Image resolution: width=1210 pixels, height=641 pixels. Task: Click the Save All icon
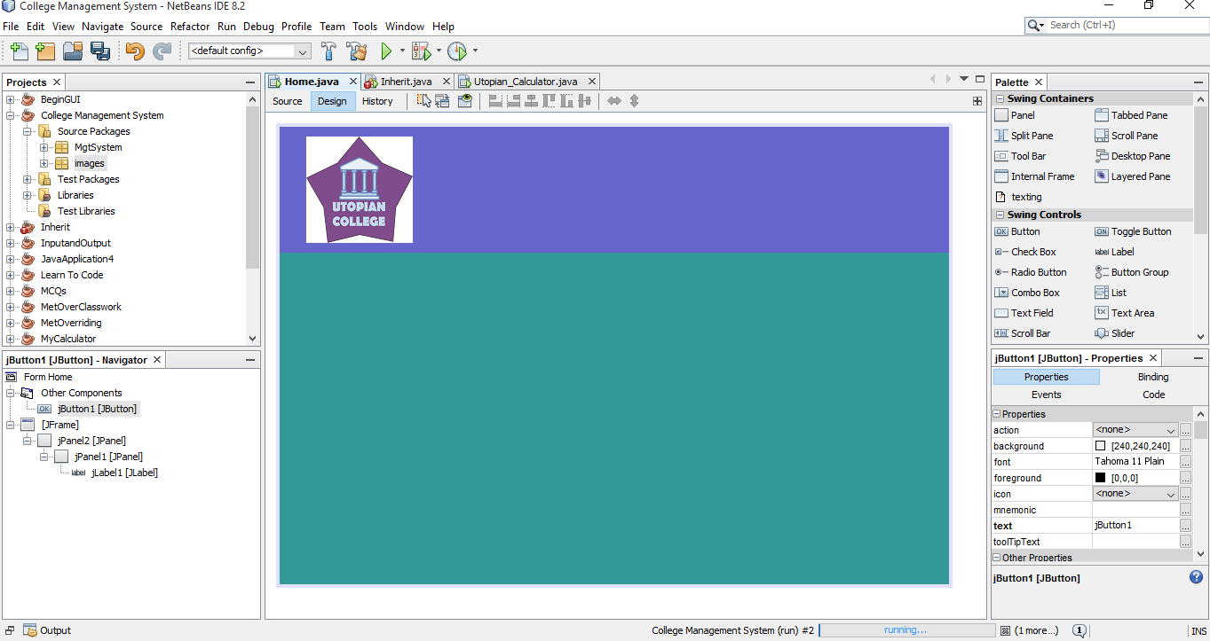coord(100,51)
